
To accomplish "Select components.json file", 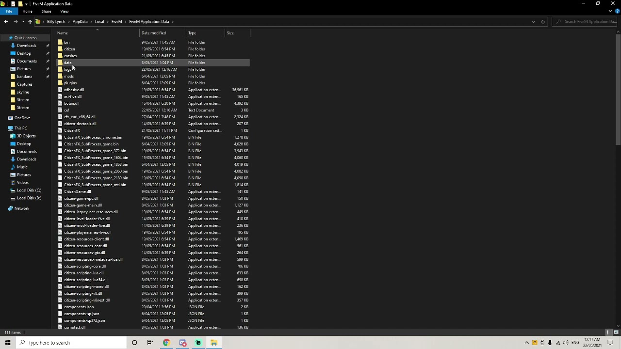I will pos(79,307).
